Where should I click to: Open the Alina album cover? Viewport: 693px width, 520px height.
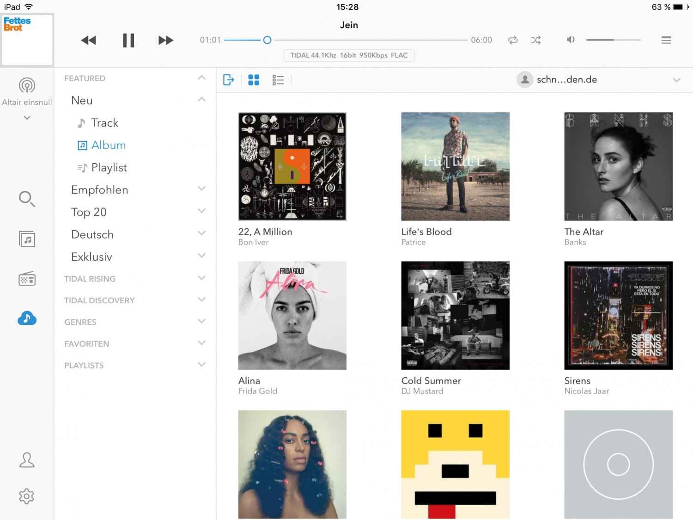pos(292,315)
